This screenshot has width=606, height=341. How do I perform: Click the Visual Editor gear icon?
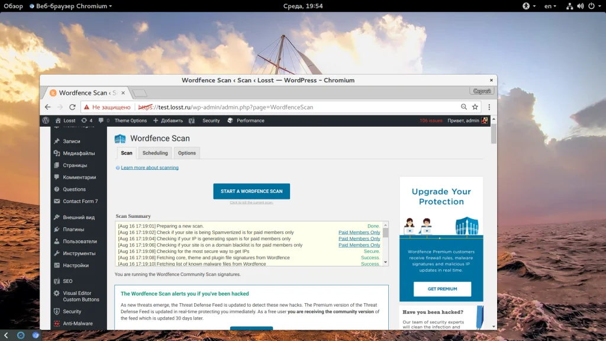coord(57,293)
